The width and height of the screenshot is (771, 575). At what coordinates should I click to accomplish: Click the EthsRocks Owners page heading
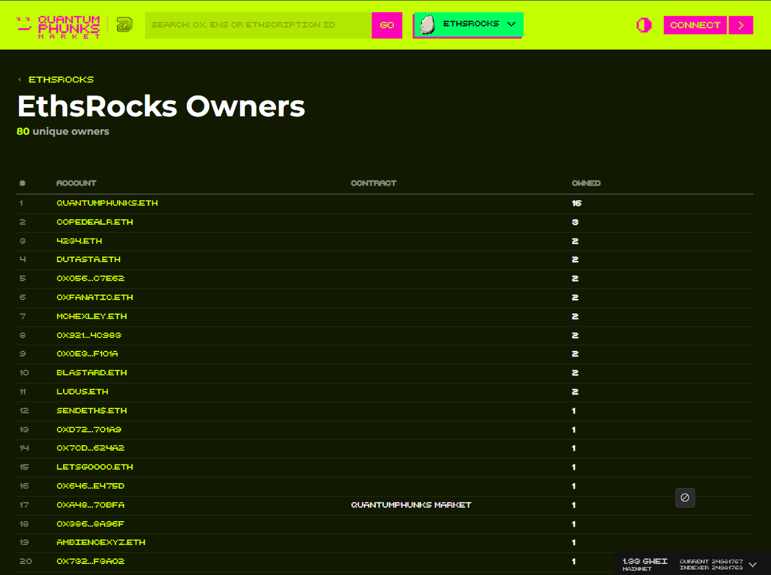(x=161, y=106)
